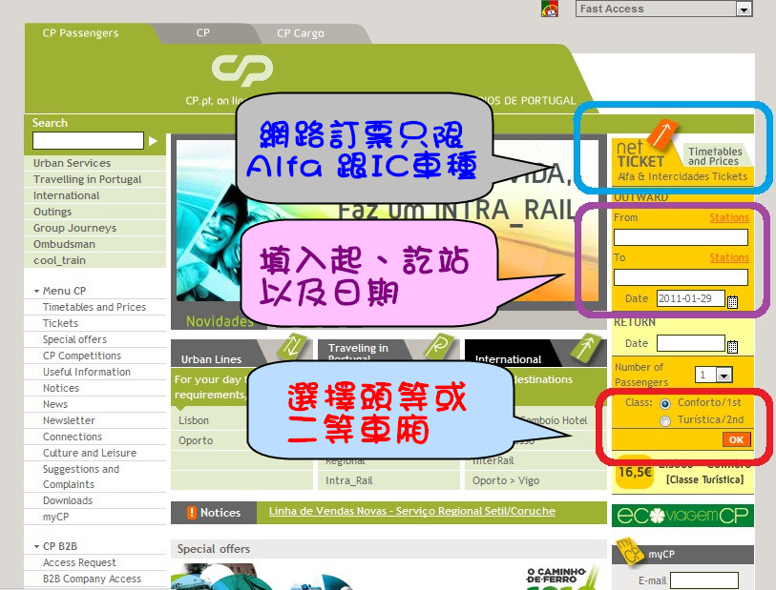The width and height of the screenshot is (776, 590).
Task: Click the Intra_Rail promo banner image
Action: point(388,220)
